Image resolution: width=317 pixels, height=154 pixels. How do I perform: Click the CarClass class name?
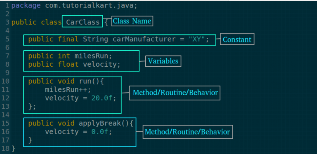pos(83,22)
